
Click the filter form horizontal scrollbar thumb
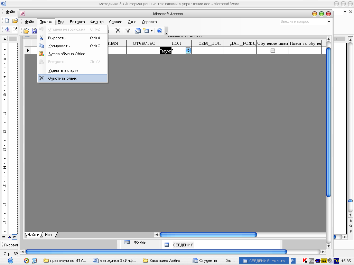pos(208,235)
